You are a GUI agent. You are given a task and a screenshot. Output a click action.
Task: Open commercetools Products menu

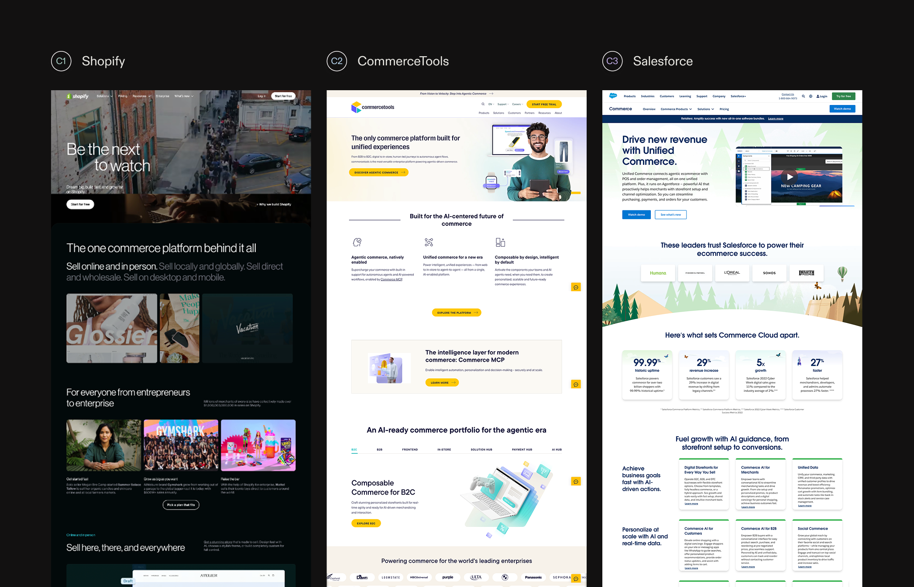[x=484, y=113]
